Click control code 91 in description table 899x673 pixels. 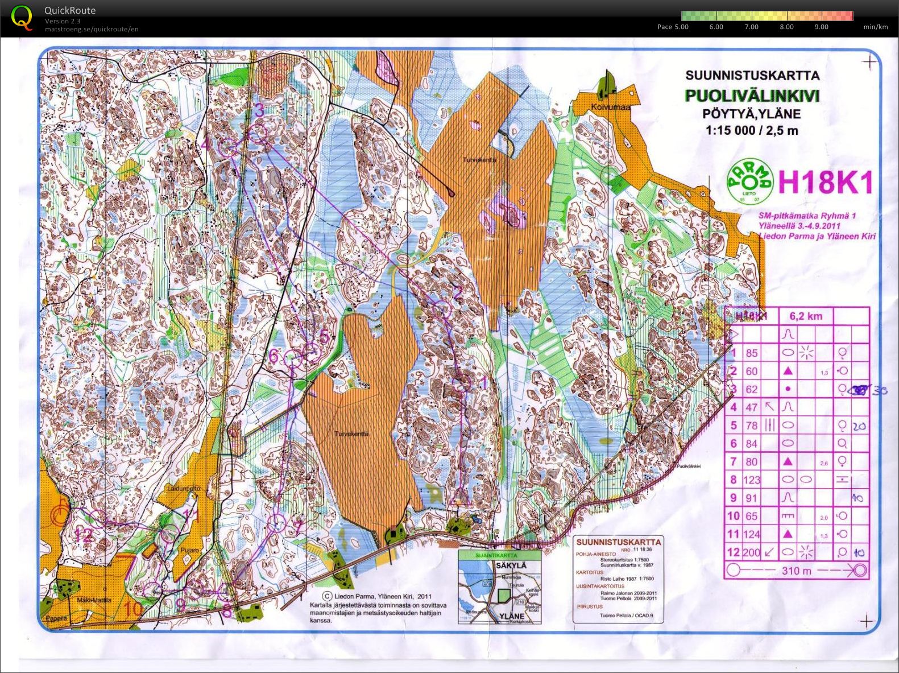(x=751, y=498)
